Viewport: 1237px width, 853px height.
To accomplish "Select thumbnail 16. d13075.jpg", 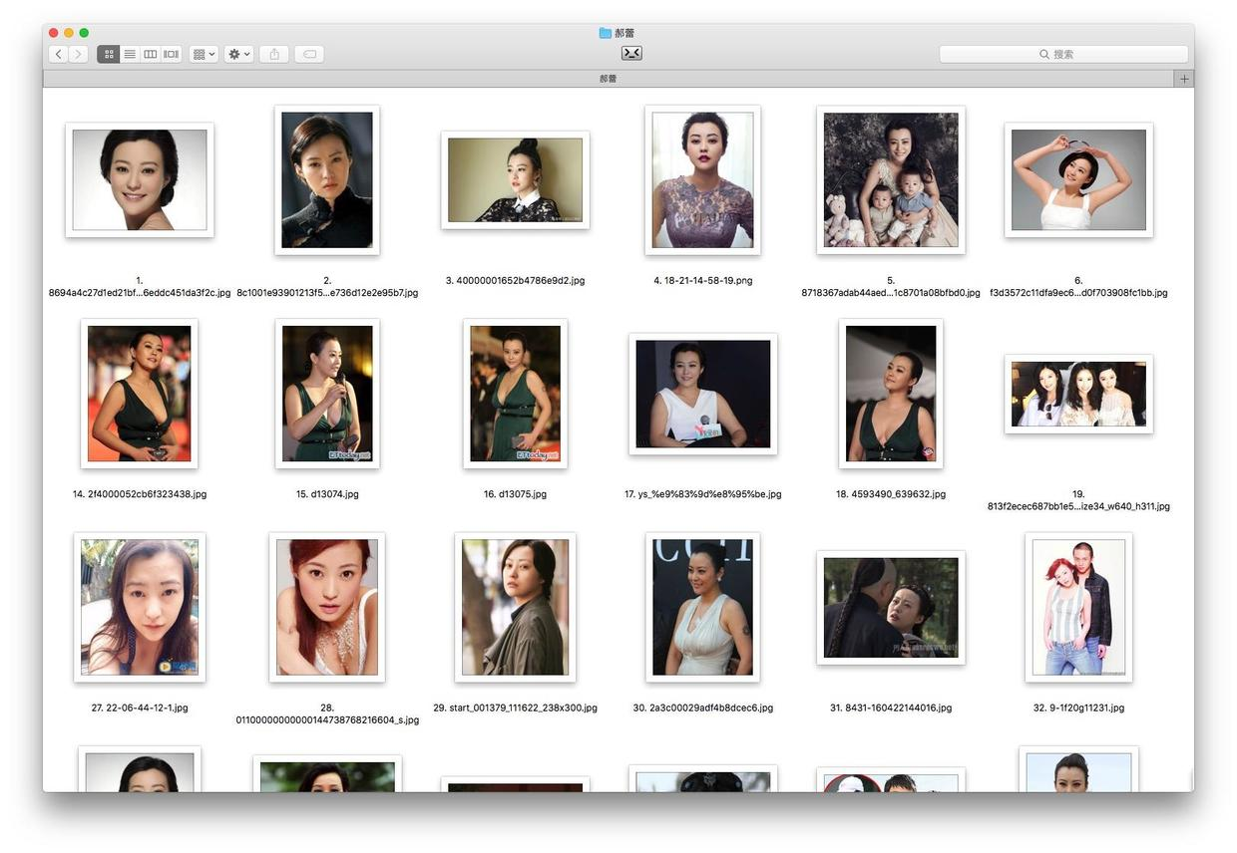I will [x=515, y=394].
